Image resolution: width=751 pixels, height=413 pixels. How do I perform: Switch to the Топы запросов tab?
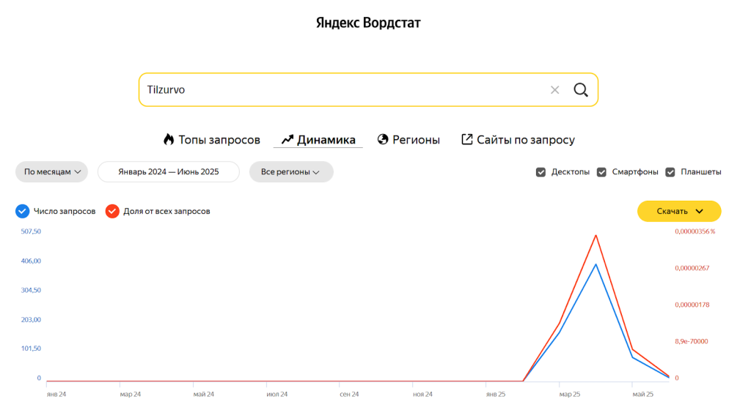click(x=219, y=140)
